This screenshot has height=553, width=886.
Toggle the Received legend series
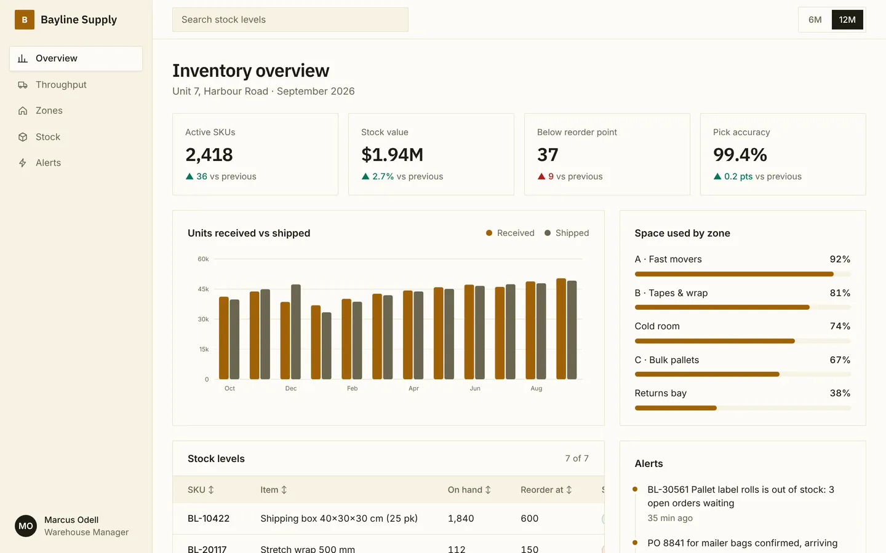[x=510, y=233]
